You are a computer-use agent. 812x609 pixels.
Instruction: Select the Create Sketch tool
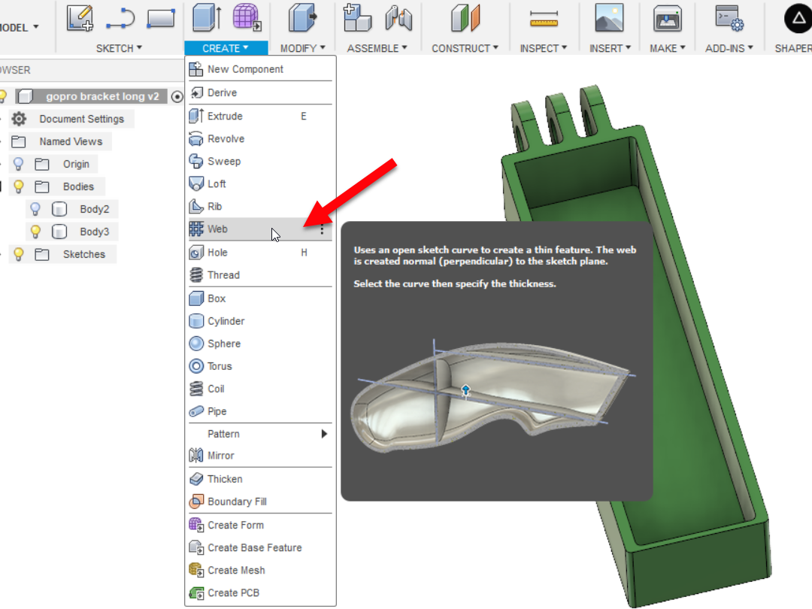pos(80,18)
